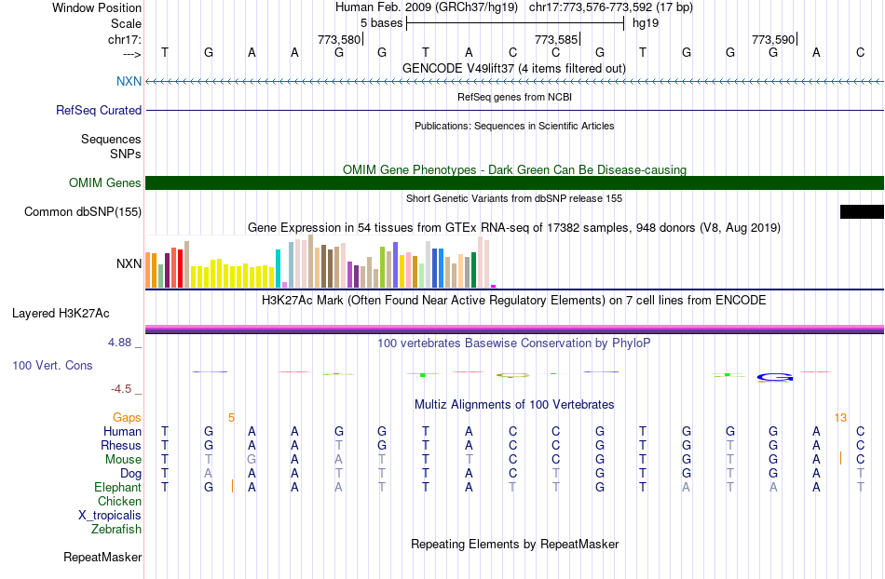Screen dimensions: 885x579
Task: Click the NXN label beside GTEx bar chart
Action: 129,263
